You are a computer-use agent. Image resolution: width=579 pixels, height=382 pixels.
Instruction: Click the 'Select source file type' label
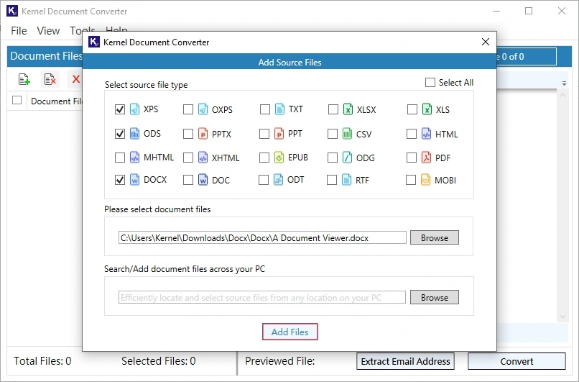147,85
